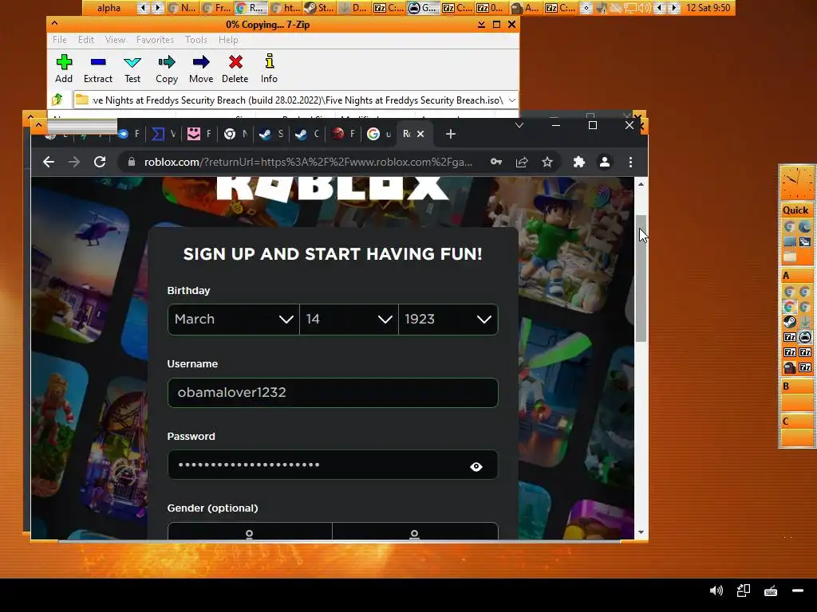Open the Edit menu in 7-Zip
The width and height of the screenshot is (817, 612).
[86, 40]
